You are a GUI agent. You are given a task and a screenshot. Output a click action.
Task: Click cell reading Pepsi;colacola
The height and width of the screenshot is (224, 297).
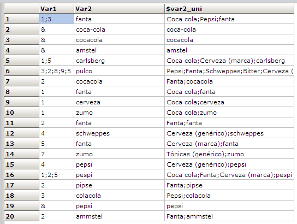pos(229,196)
